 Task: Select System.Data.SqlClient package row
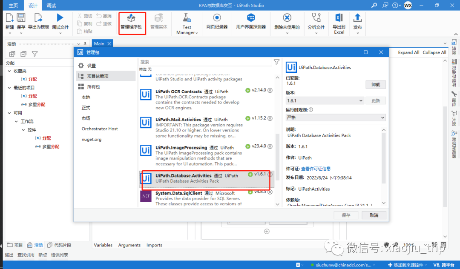click(207, 198)
